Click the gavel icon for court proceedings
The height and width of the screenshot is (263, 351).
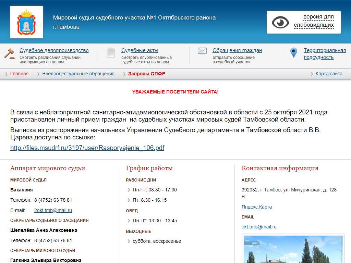click(x=9, y=53)
